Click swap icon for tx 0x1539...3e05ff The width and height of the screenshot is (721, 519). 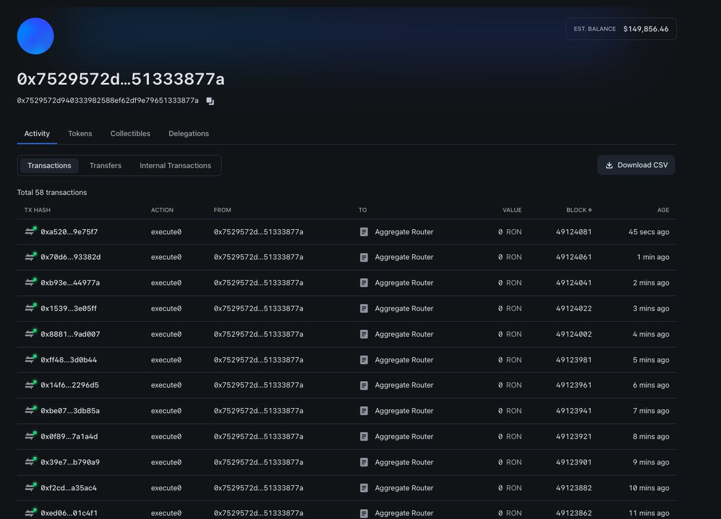click(x=30, y=308)
